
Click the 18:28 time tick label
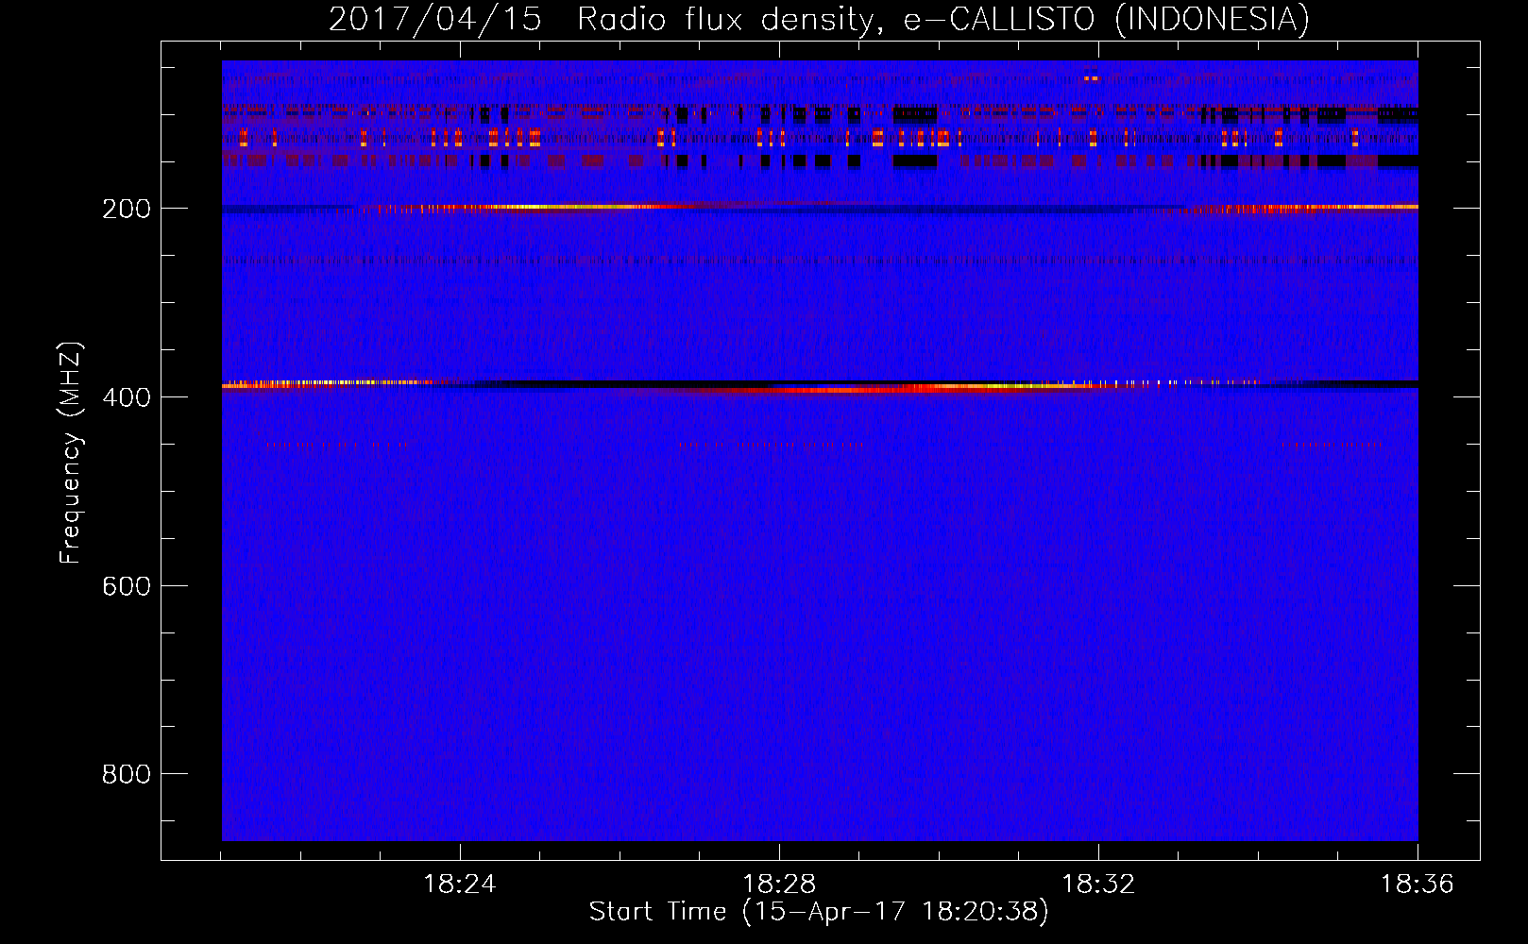779,885
